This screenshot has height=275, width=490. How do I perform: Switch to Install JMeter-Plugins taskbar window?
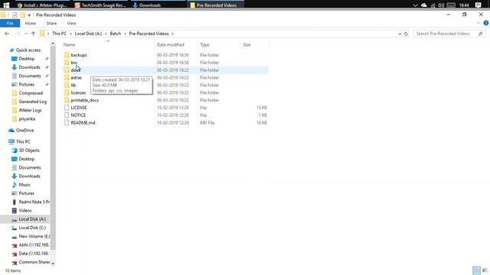[x=42, y=5]
